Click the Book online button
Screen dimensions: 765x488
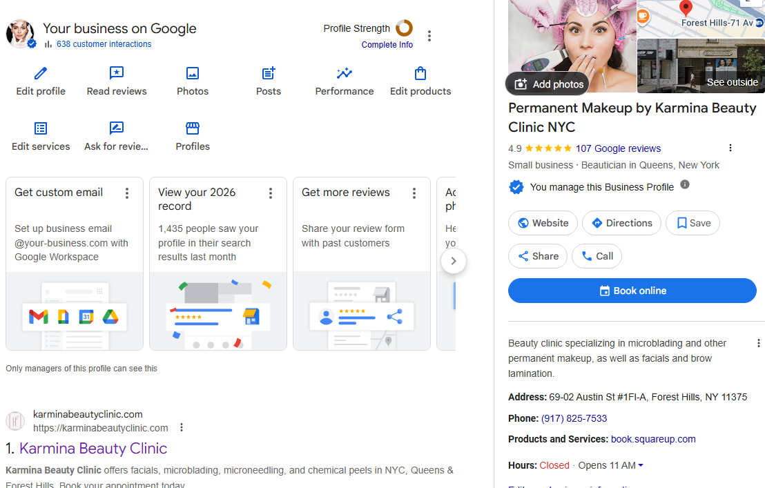[632, 291]
